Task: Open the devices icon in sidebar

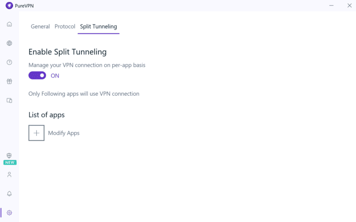Action: [9, 100]
